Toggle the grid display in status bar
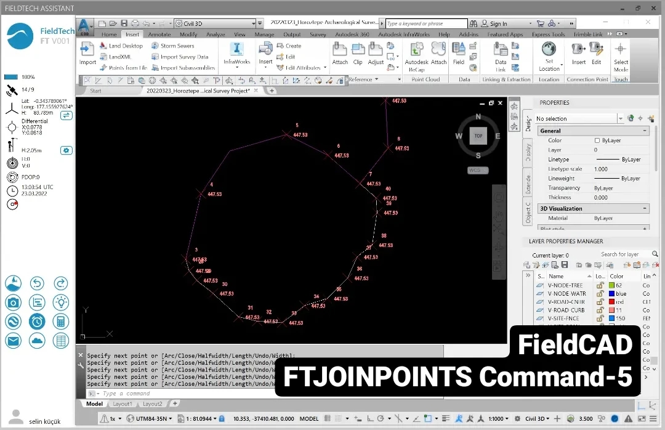The image size is (665, 430). tap(327, 418)
